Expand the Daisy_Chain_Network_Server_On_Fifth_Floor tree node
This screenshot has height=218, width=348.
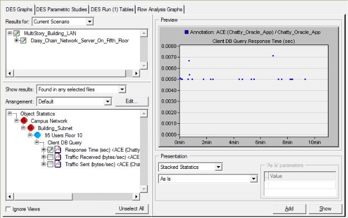(x=16, y=40)
